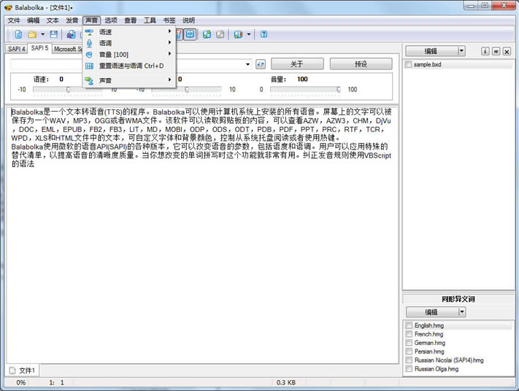Click the 预设 button
Screen dimensions: 519x391
[361, 64]
